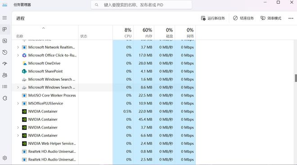Click the search magnifier icon

97,5
